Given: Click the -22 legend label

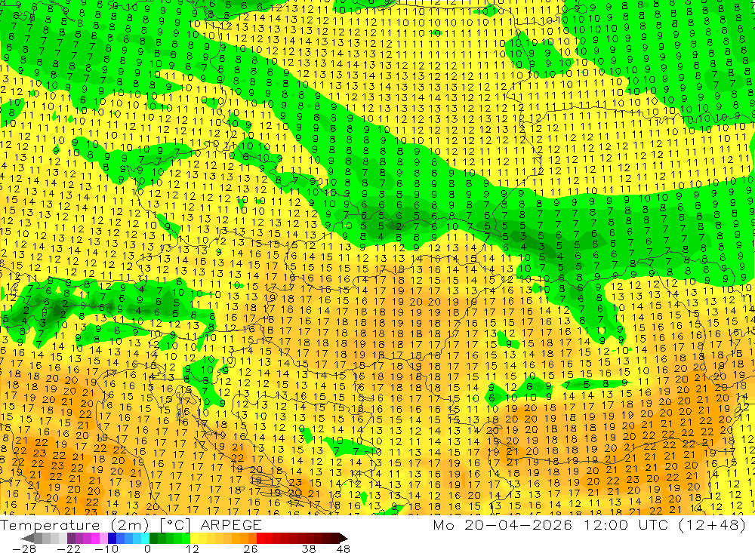Looking at the screenshot, I should click(x=69, y=548).
